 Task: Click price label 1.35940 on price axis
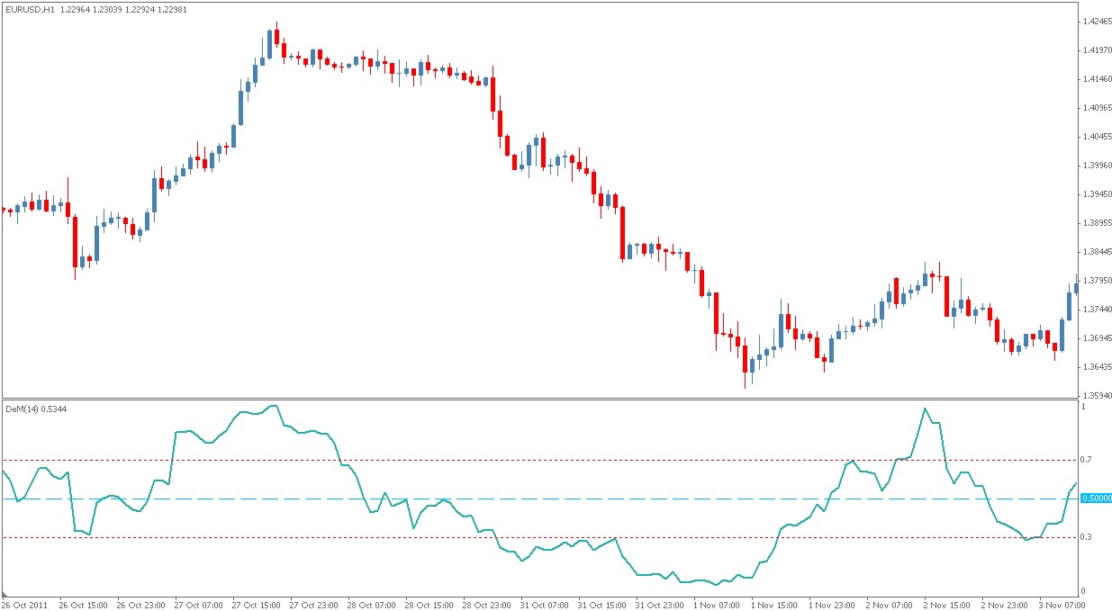click(x=1098, y=396)
